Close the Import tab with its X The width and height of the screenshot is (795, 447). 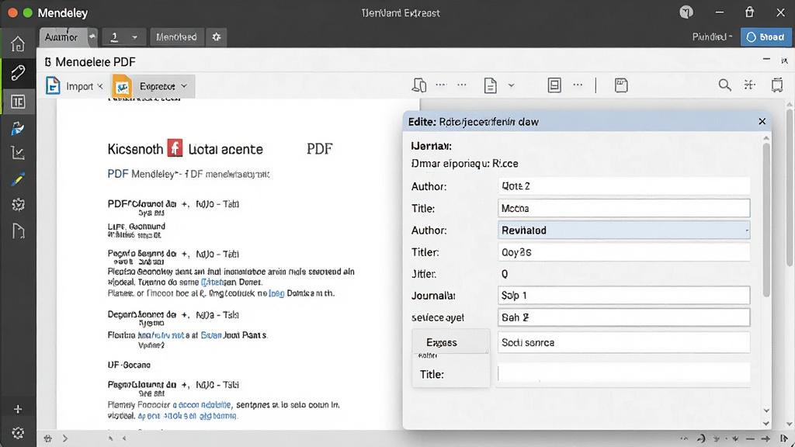click(100, 86)
